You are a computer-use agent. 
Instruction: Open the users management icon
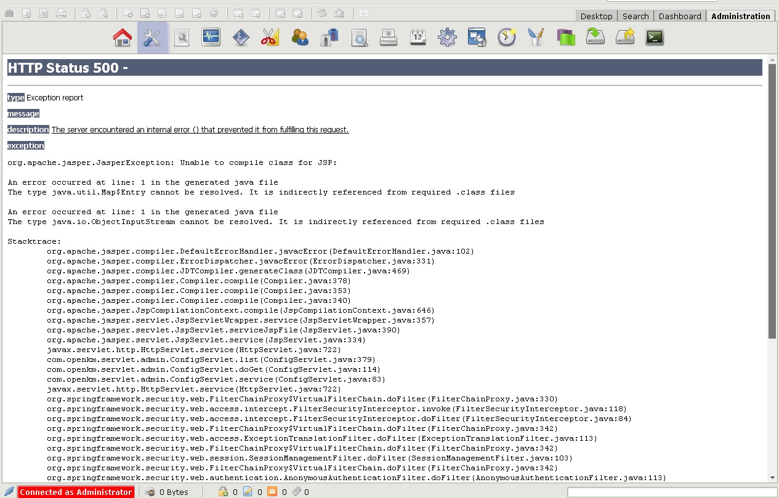tap(300, 38)
